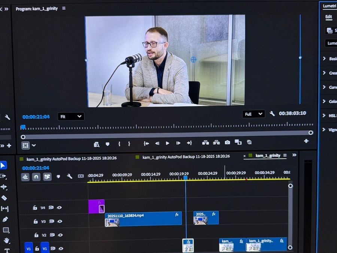Switch to first AutoPod Backup tab
Screen dimensions: 337x253
point(72,158)
